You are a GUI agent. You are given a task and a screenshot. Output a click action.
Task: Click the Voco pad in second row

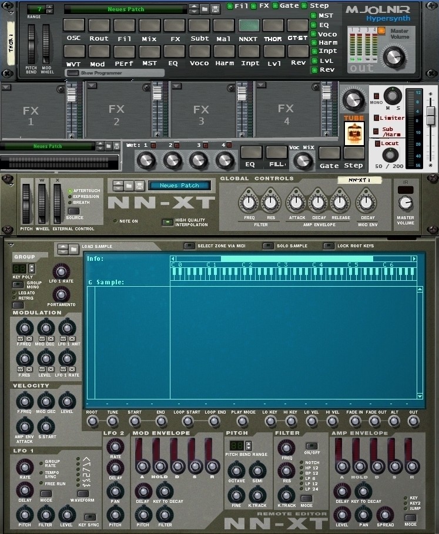pos(200,52)
